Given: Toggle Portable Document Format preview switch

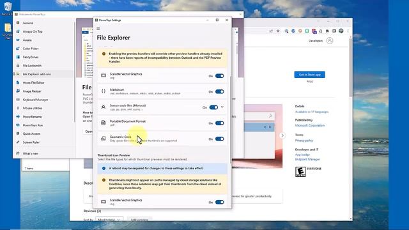Looking at the screenshot, I should click(x=220, y=123).
